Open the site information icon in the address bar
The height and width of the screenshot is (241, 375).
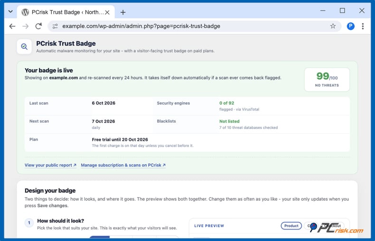click(x=55, y=26)
